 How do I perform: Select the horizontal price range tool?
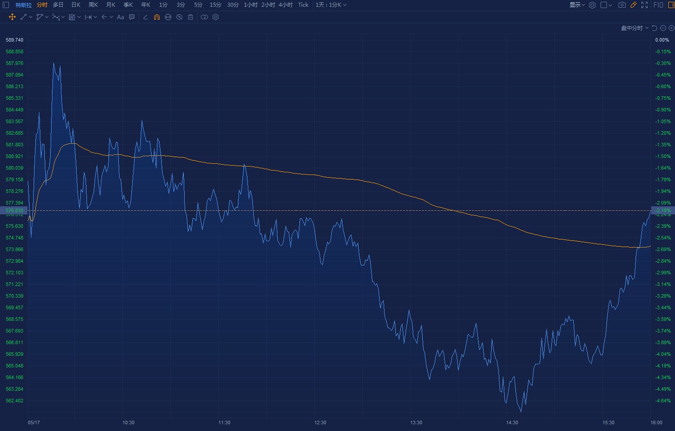point(88,17)
